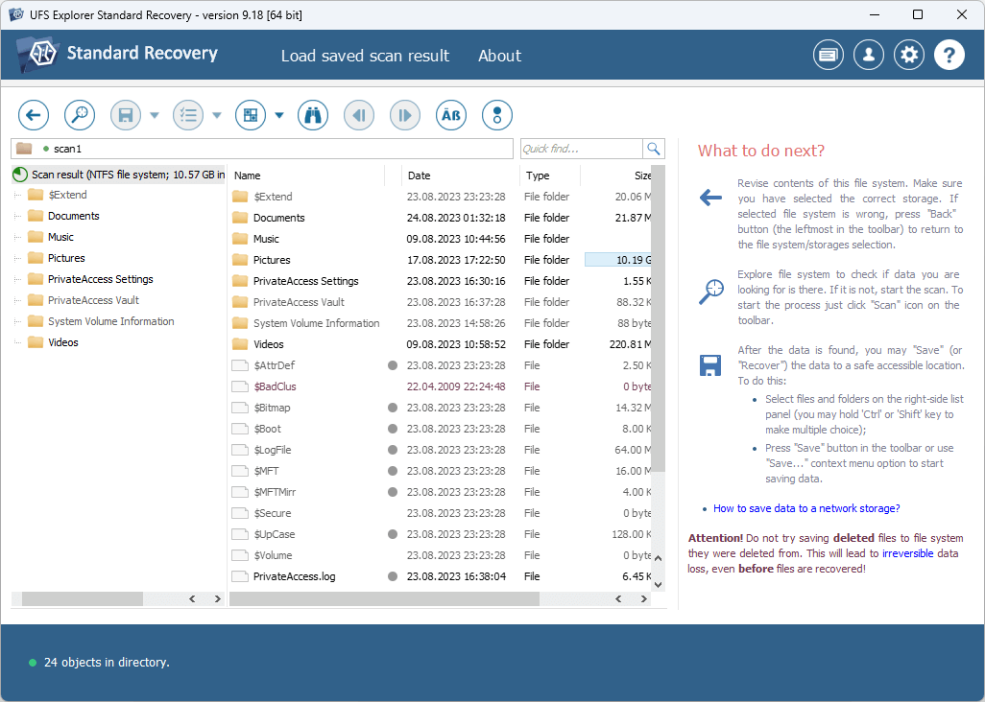Screen dimensions: 985x702
Task: Open the log window header icon
Action: click(828, 56)
